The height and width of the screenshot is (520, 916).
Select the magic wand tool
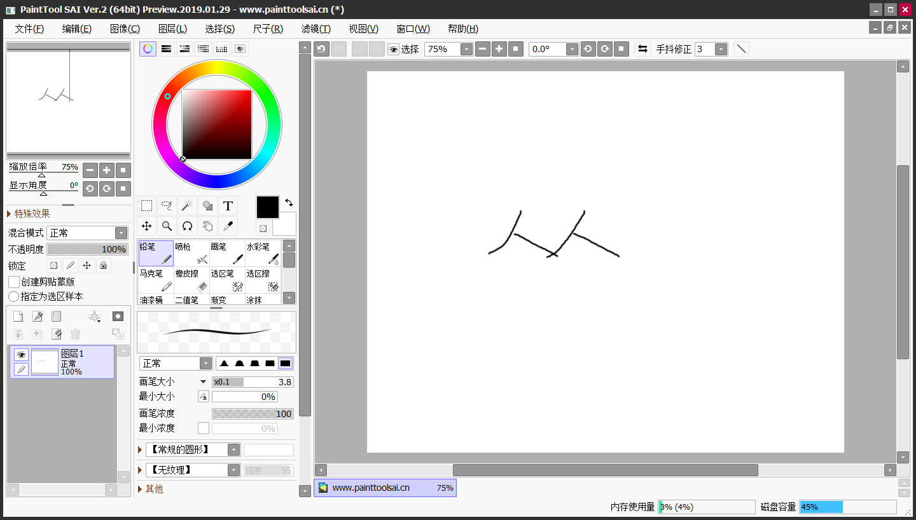point(187,205)
